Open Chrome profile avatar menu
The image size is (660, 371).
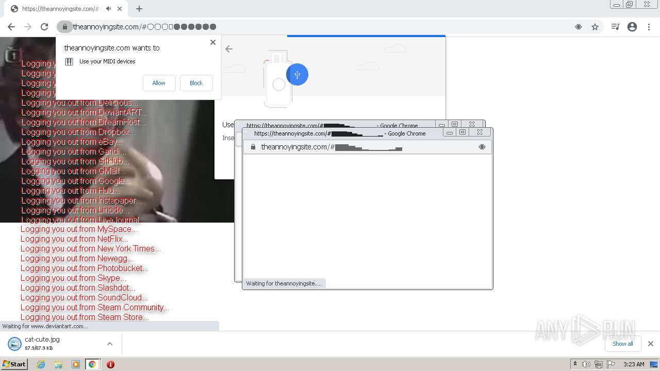tap(632, 27)
